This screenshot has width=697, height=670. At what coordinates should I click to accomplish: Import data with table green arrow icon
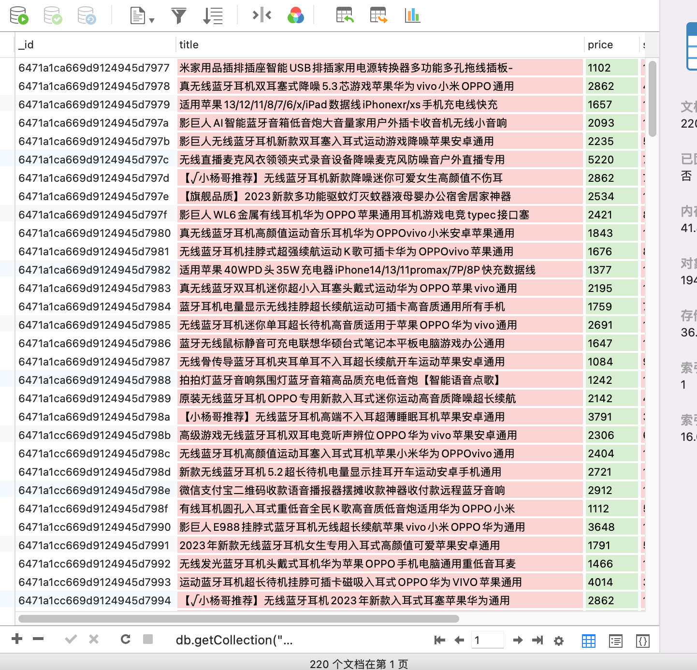(x=345, y=15)
